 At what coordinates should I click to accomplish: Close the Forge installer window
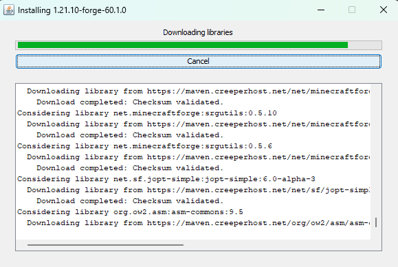384,10
